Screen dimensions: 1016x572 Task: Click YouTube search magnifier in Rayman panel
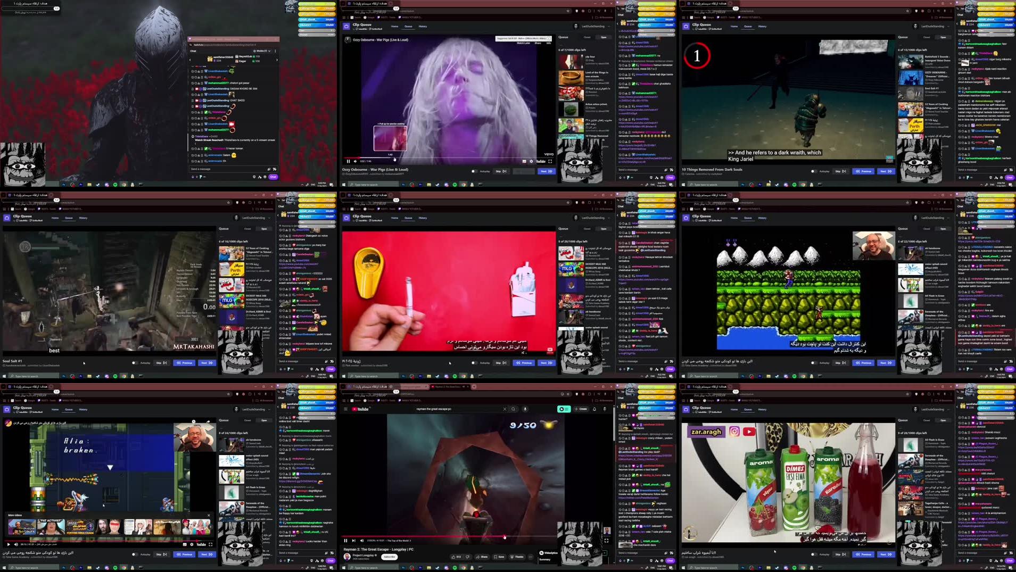click(x=513, y=409)
